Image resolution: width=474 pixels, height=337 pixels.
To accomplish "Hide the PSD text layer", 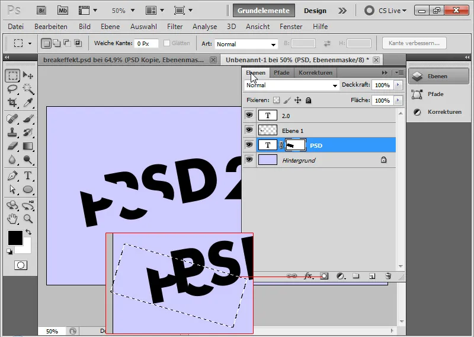I will (x=249, y=145).
